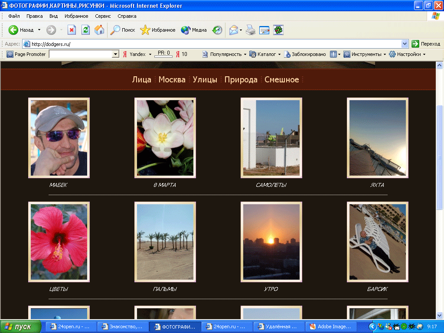444x333 pixels.
Task: Stop page loading using the red stop icon
Action: coord(72,30)
